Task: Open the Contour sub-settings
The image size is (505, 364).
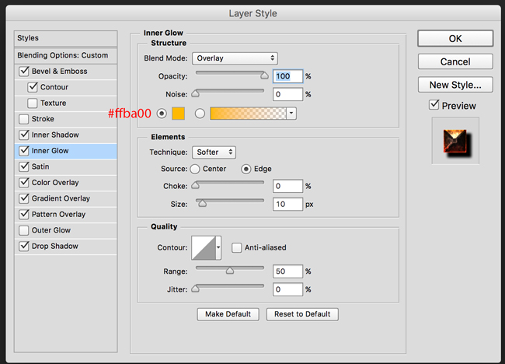Action: coord(54,87)
